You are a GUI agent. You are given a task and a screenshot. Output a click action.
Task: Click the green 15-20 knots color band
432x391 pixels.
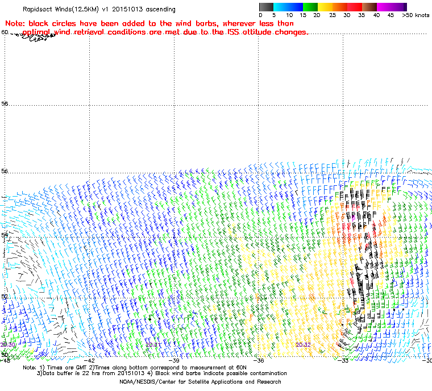point(310,7)
